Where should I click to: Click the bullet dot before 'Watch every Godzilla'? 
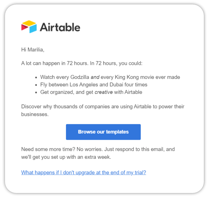(x=36, y=78)
